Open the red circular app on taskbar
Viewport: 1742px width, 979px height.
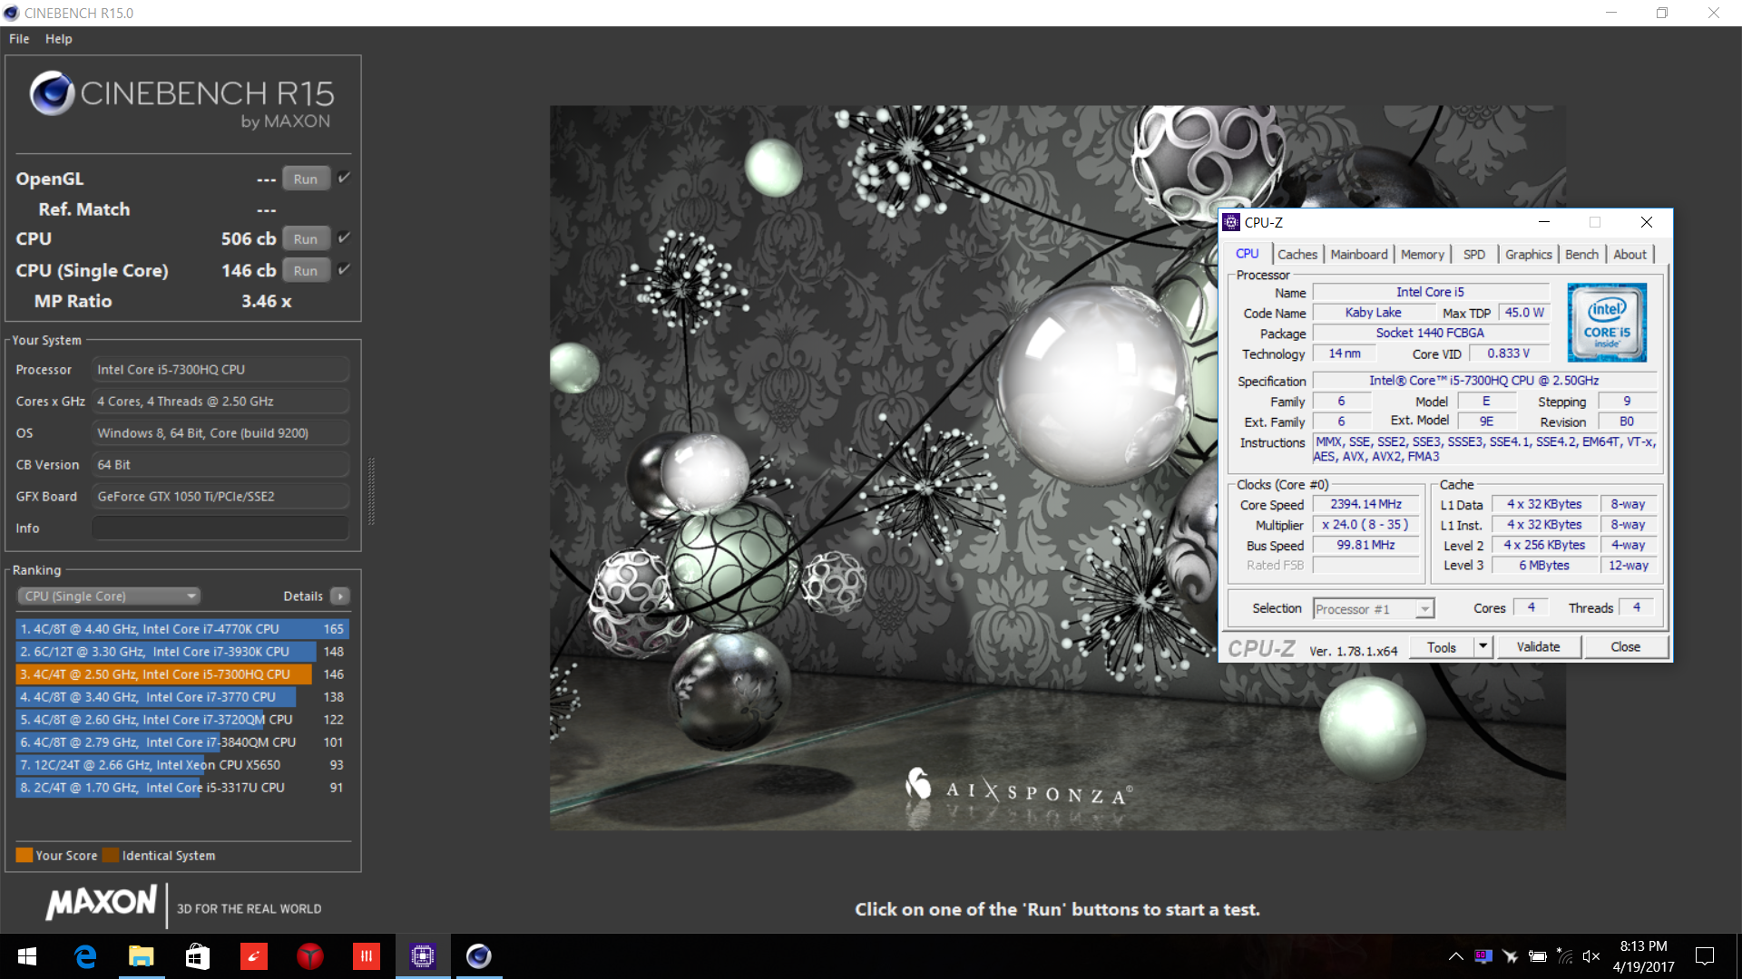[x=310, y=956]
